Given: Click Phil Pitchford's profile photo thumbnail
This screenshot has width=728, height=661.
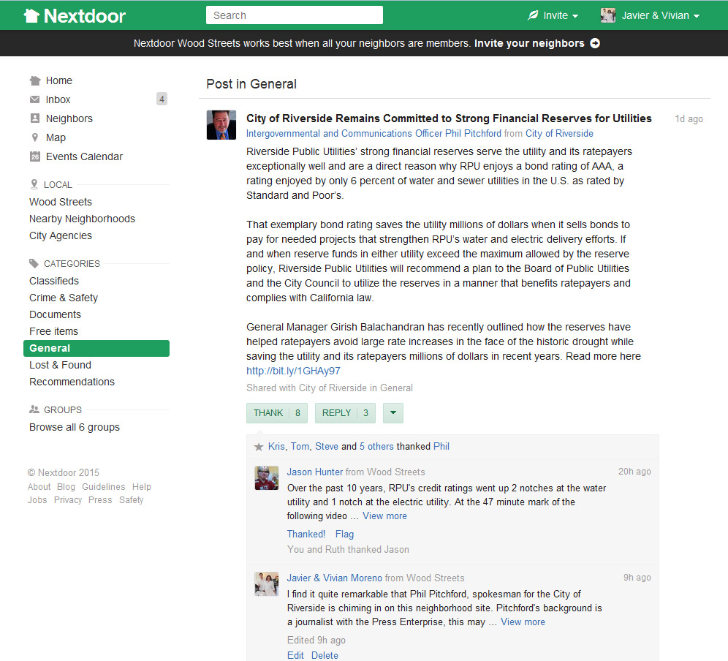Looking at the screenshot, I should 221,125.
